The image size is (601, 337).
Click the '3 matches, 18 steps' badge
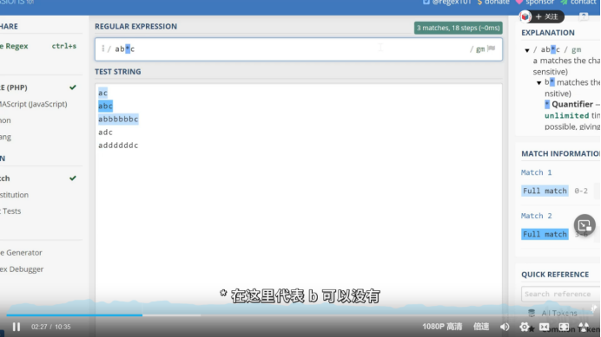point(458,28)
